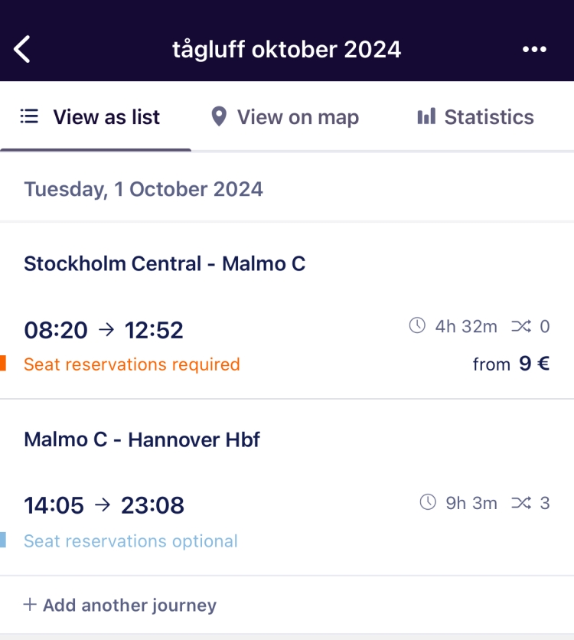Viewport: 574px width, 640px height.
Task: Tap clock icon next to 4h 32m
Action: pos(417,325)
